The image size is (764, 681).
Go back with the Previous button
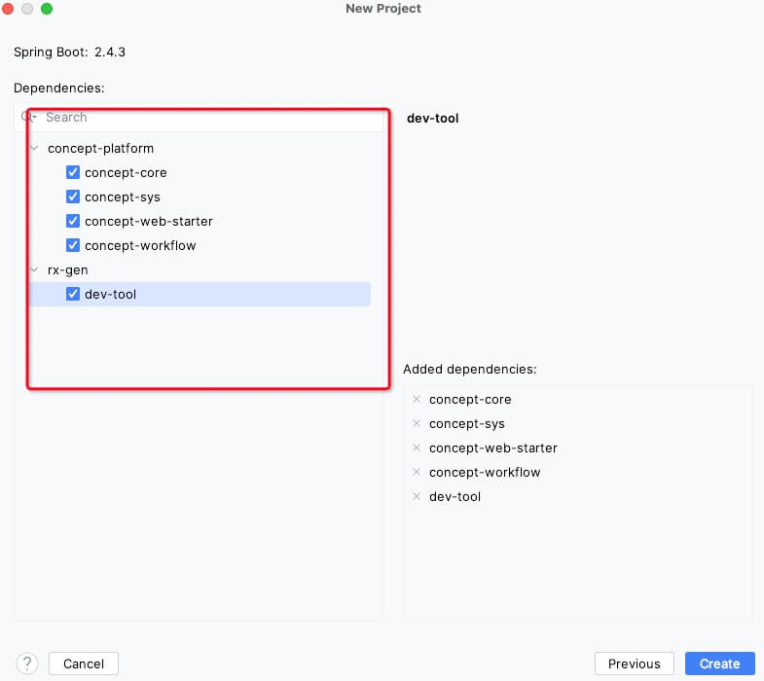point(634,663)
